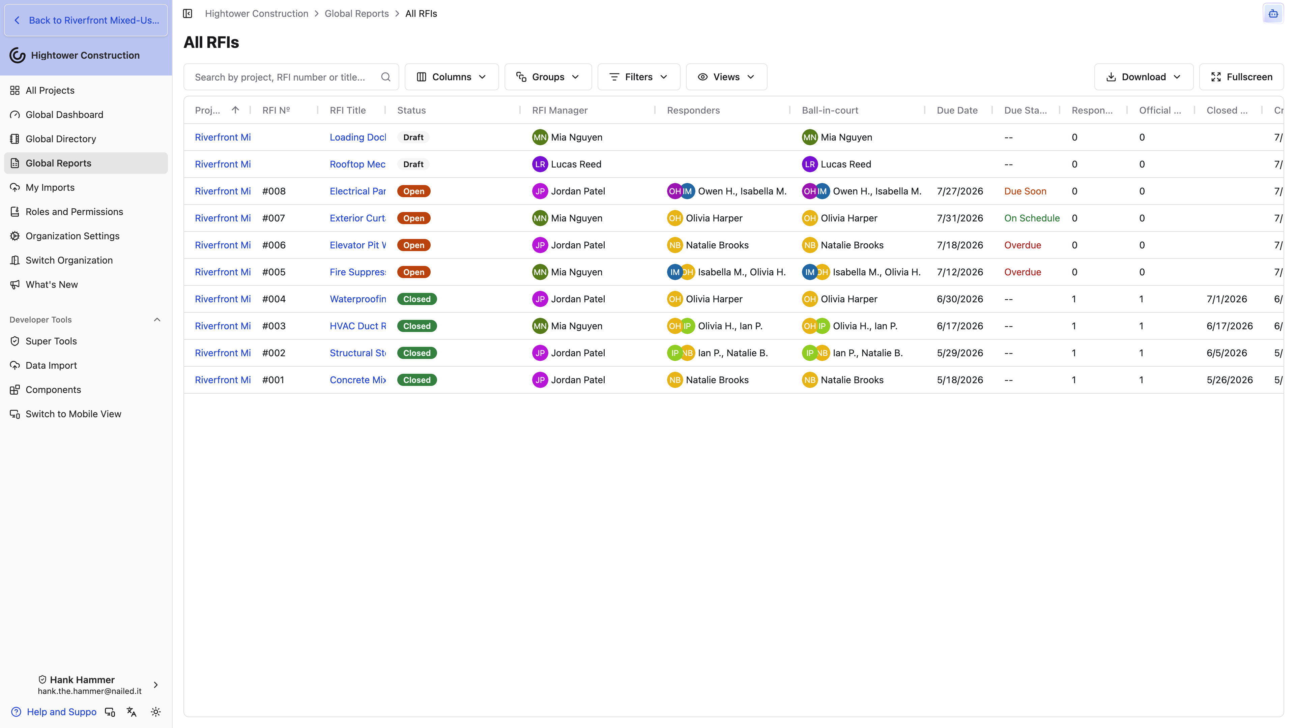1295x728 pixels.
Task: Click Switch Organization building icon
Action: (x=15, y=260)
